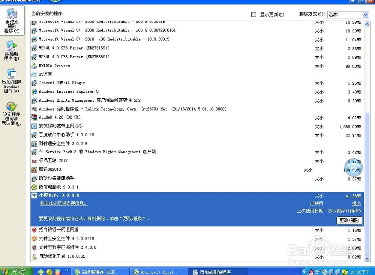Switch to 高级编辑器_百度 taskbar window
This screenshot has height=275, width=375.
(x=100, y=272)
